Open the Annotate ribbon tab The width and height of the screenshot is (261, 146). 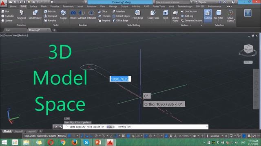[91, 6]
